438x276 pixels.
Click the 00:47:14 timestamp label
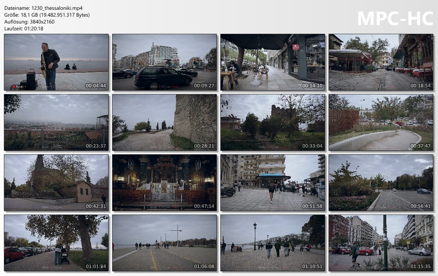[x=204, y=206]
